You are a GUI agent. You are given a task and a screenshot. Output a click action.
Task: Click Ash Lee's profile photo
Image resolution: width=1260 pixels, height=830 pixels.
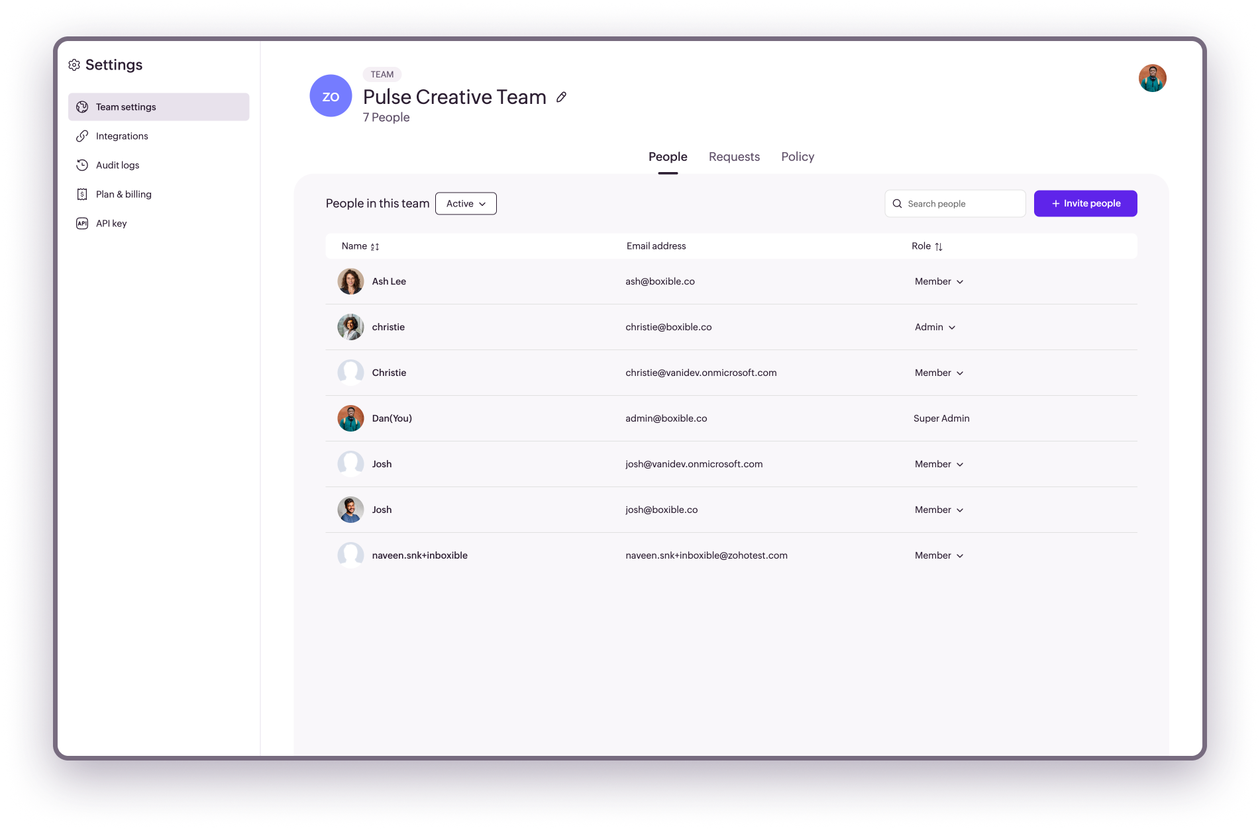point(350,281)
